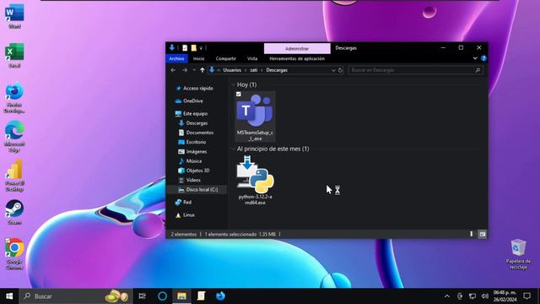The width and height of the screenshot is (540, 304).
Task: Switch to large icons view in status bar
Action: click(x=483, y=234)
